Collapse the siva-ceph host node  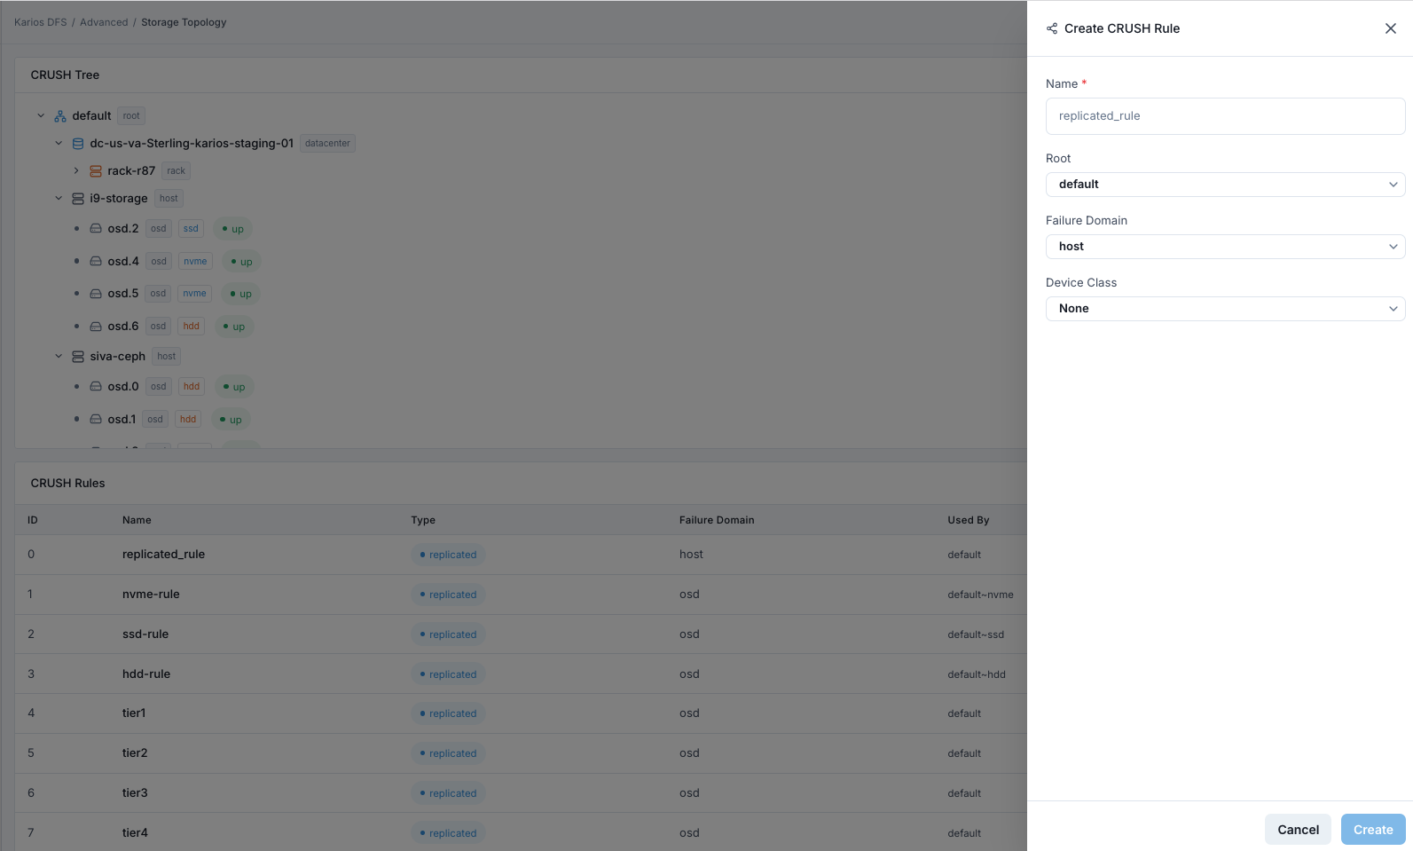(59, 357)
